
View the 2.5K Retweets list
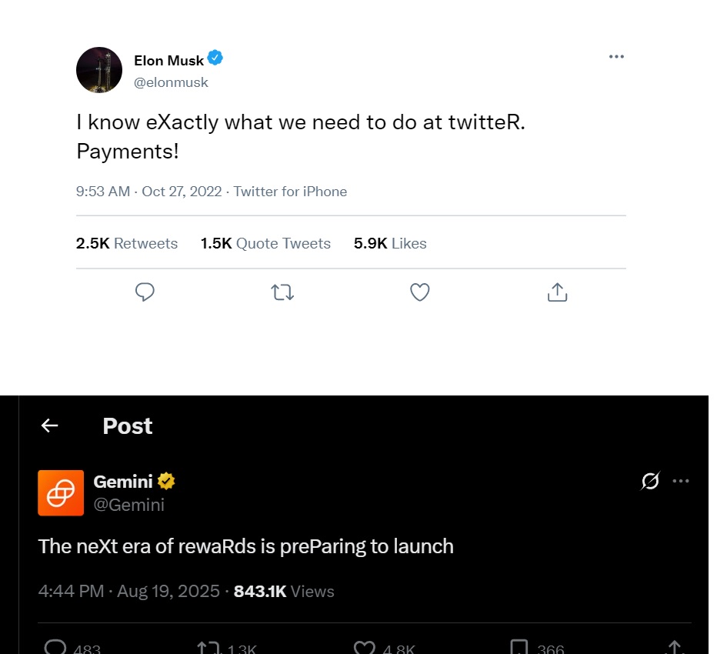click(x=127, y=243)
